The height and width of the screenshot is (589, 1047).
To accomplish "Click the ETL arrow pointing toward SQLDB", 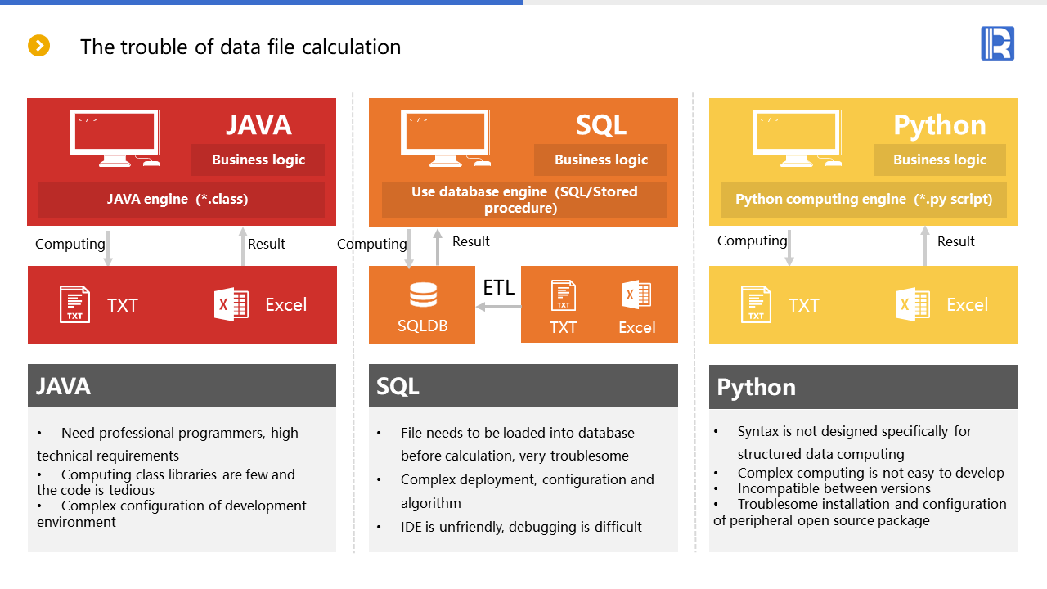I will click(498, 307).
